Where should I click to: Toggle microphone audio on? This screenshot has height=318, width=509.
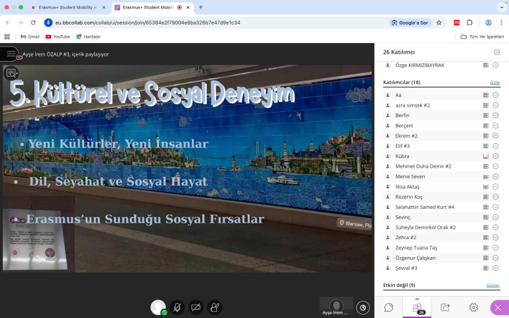coord(177,307)
